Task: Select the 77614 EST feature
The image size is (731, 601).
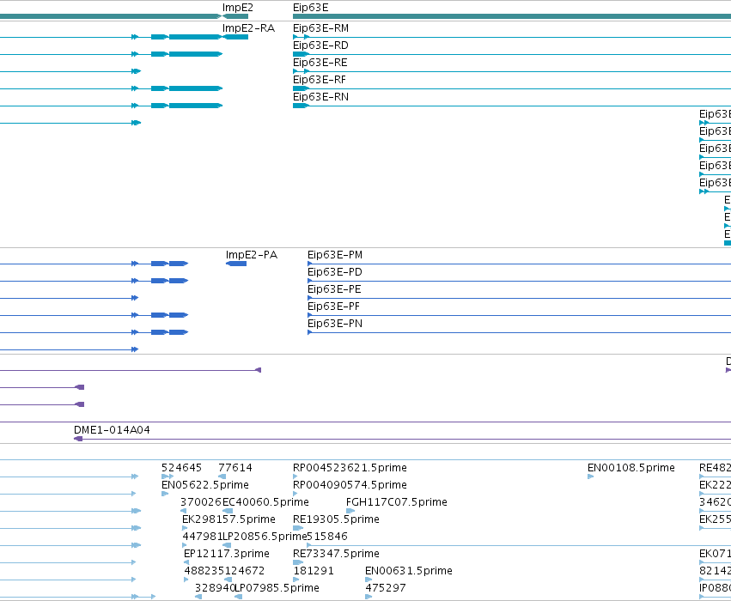Action: click(222, 477)
